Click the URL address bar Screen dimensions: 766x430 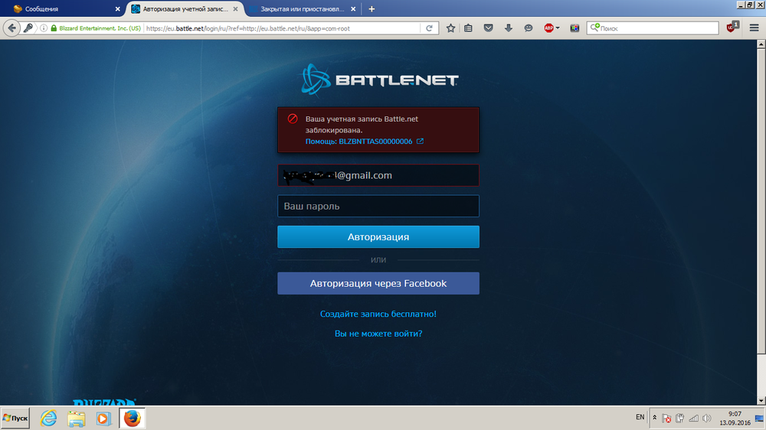(x=283, y=28)
